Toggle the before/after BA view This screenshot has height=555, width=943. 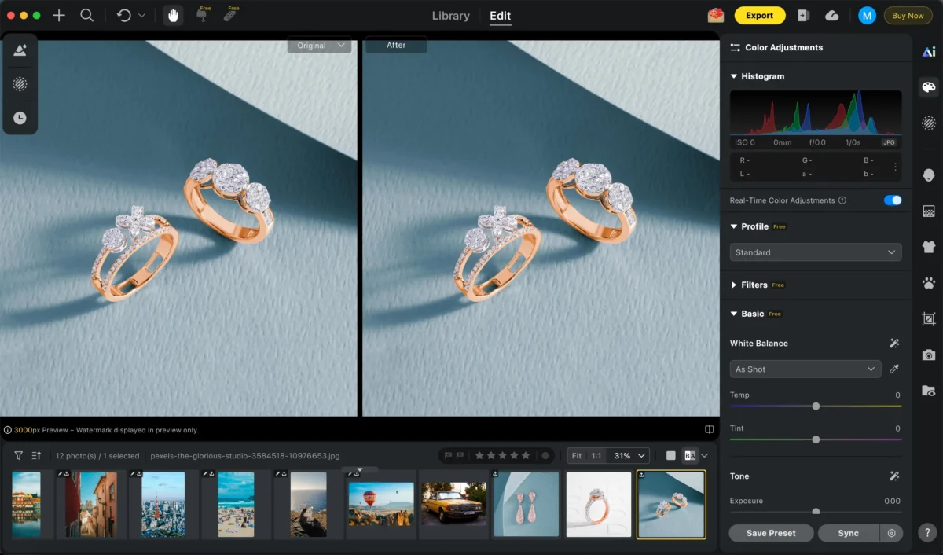tap(690, 455)
